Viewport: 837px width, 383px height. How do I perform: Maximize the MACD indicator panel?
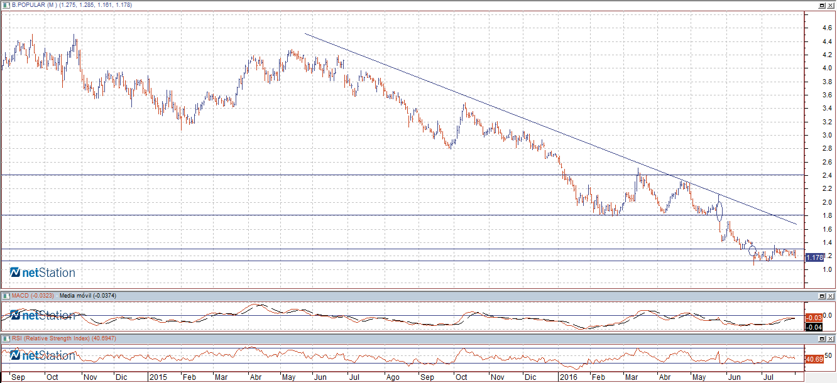[x=821, y=296]
